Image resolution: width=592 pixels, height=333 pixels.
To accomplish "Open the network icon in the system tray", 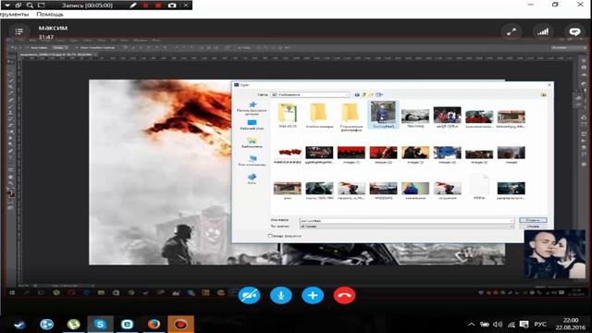I will click(x=512, y=325).
